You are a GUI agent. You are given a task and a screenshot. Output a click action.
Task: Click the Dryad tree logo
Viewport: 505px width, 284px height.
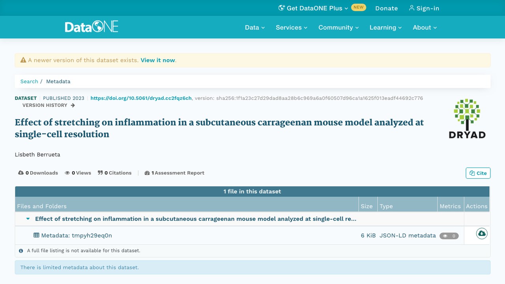[x=467, y=119]
